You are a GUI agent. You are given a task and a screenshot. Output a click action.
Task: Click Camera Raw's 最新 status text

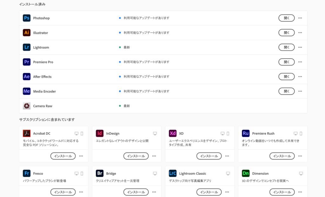coord(127,106)
